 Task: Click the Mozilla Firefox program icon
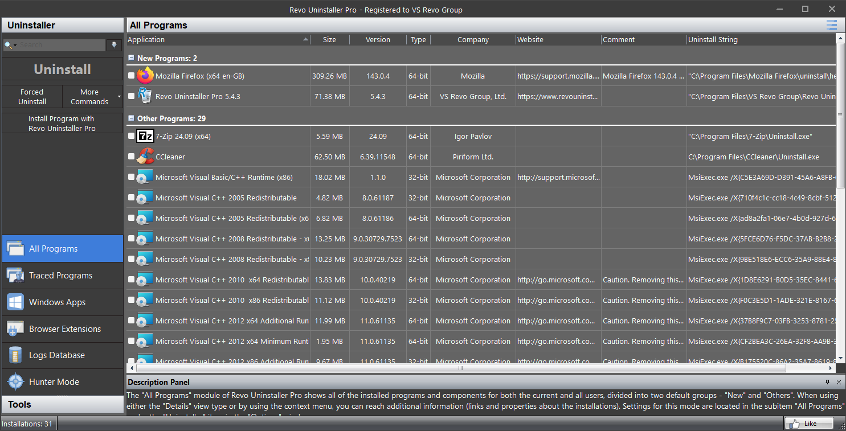(145, 76)
